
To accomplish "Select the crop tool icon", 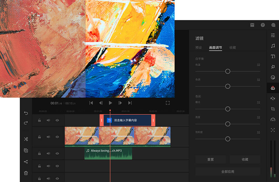I will [273, 109].
